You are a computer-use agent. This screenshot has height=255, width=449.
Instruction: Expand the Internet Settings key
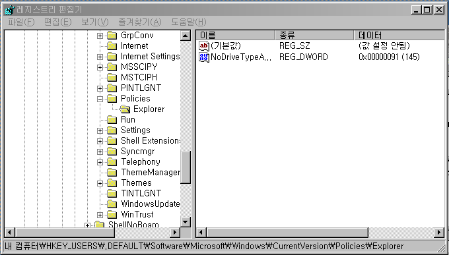click(100, 57)
